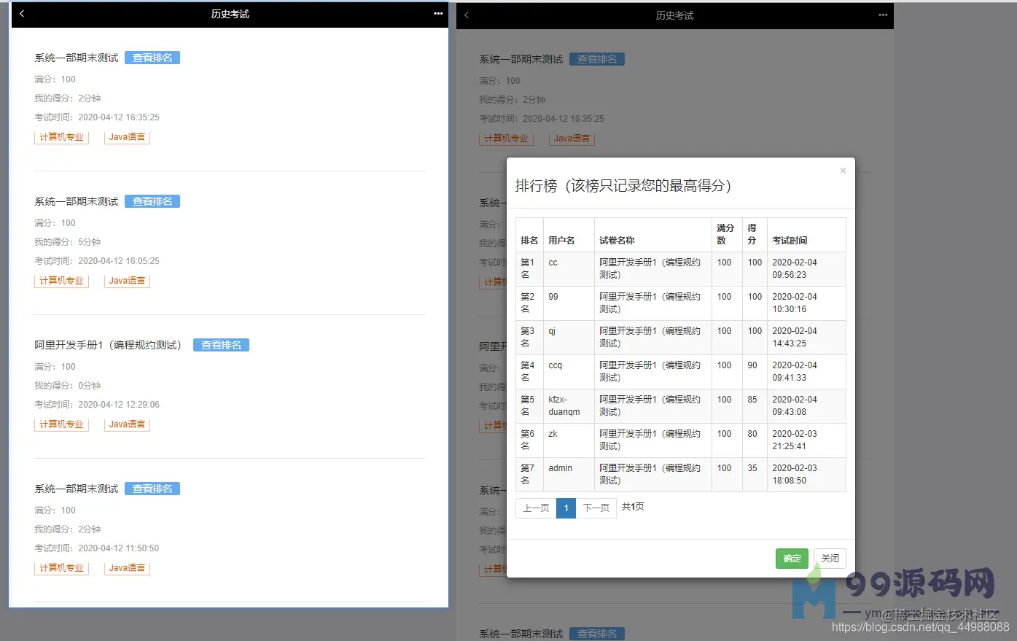1017x641 pixels.
Task: Click 计算机专业 tag under 16:35:25 exam
Action: pos(61,137)
